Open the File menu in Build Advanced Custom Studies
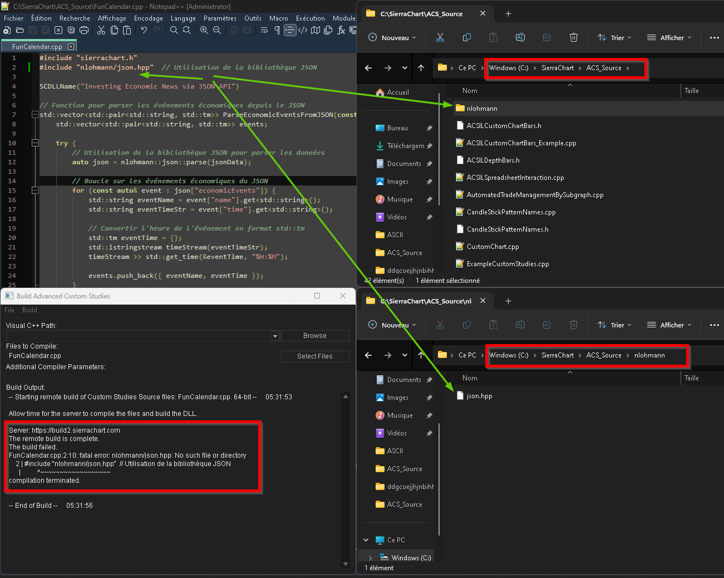Viewport: 724px width, 578px height. [9, 310]
